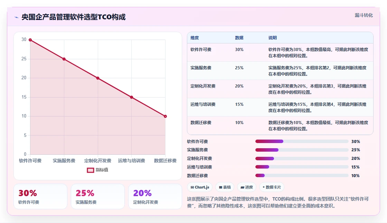Click the 数据 column header

click(239, 38)
